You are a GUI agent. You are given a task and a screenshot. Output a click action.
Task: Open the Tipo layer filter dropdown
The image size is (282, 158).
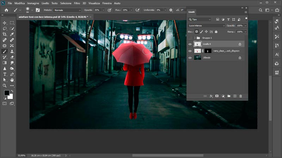[200, 19]
